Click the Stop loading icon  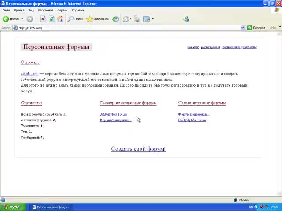43,19
